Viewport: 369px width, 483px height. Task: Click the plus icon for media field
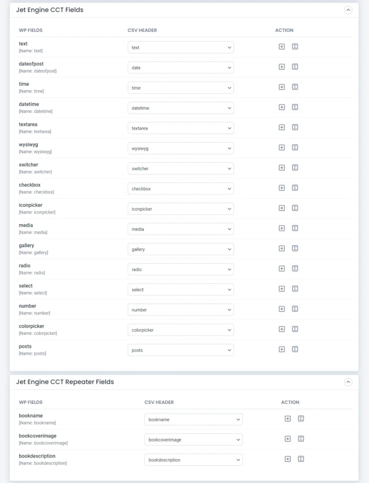point(282,228)
